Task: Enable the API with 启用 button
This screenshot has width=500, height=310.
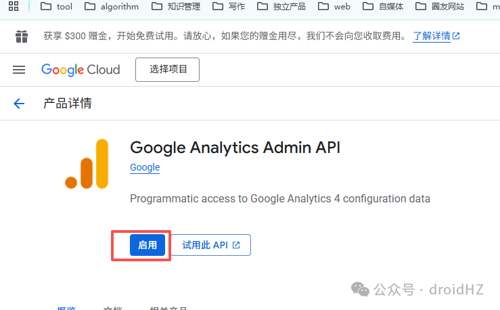Action: (147, 245)
